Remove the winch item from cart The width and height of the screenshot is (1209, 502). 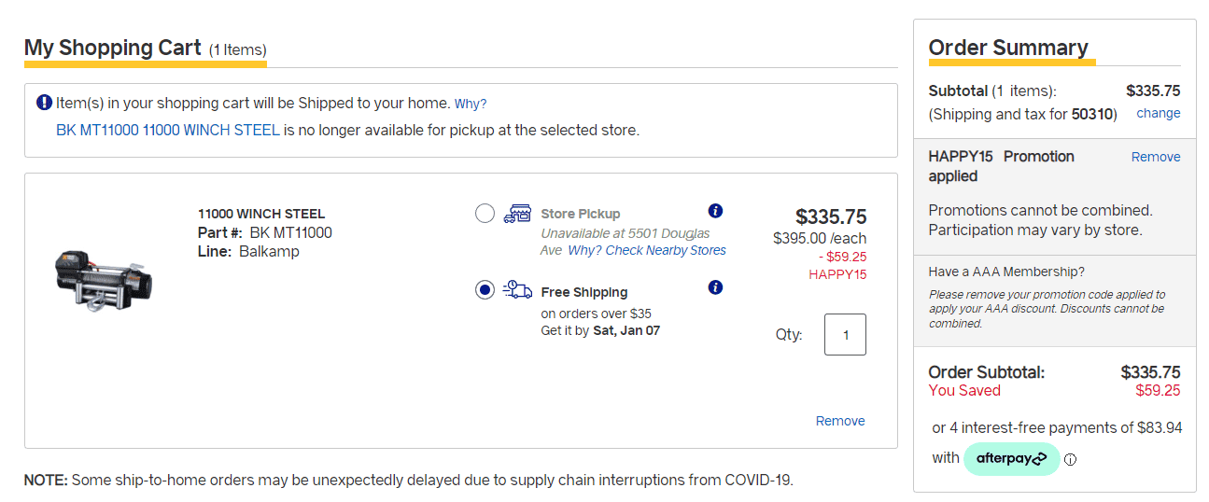[840, 421]
